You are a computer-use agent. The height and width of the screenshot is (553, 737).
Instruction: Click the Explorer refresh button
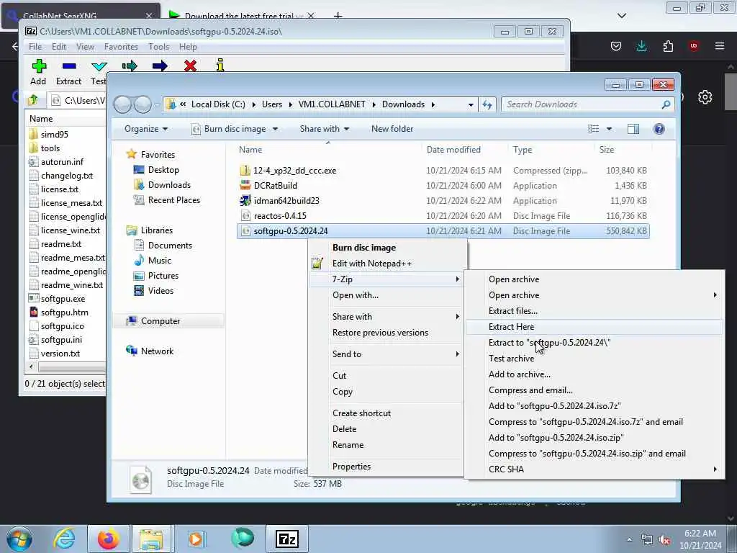tap(487, 104)
